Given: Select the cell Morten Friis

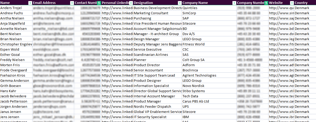Looking at the screenshot, I should pos(16,65).
